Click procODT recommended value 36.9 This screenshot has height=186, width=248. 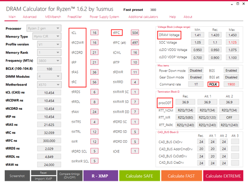[x=185, y=102]
